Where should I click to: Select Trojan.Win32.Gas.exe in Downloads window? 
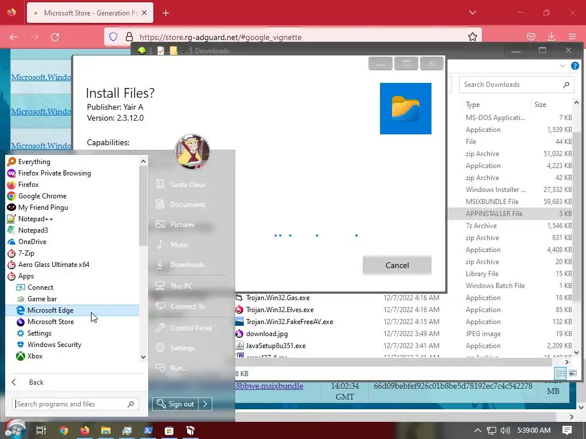[278, 298]
